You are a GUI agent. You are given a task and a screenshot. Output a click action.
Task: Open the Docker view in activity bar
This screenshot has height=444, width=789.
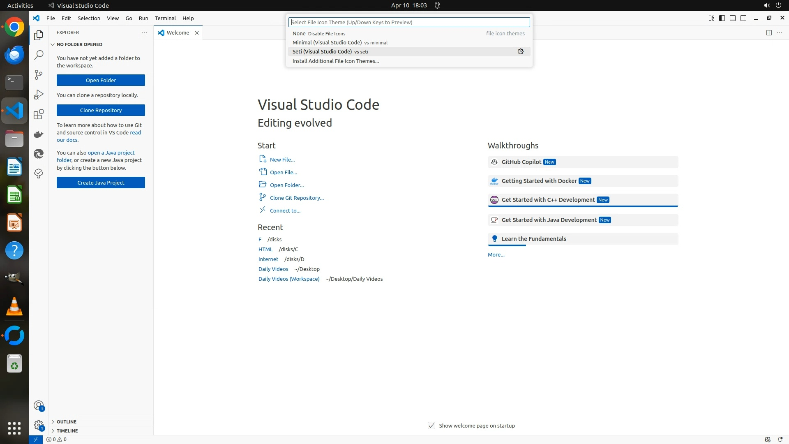pos(39,134)
